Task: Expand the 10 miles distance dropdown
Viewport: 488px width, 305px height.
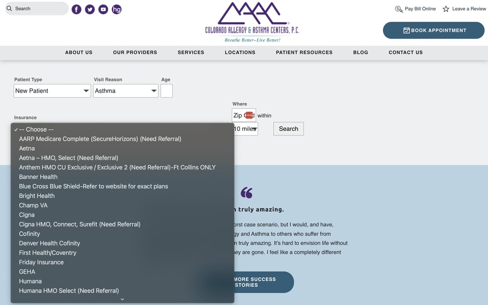Action: pyautogui.click(x=245, y=129)
